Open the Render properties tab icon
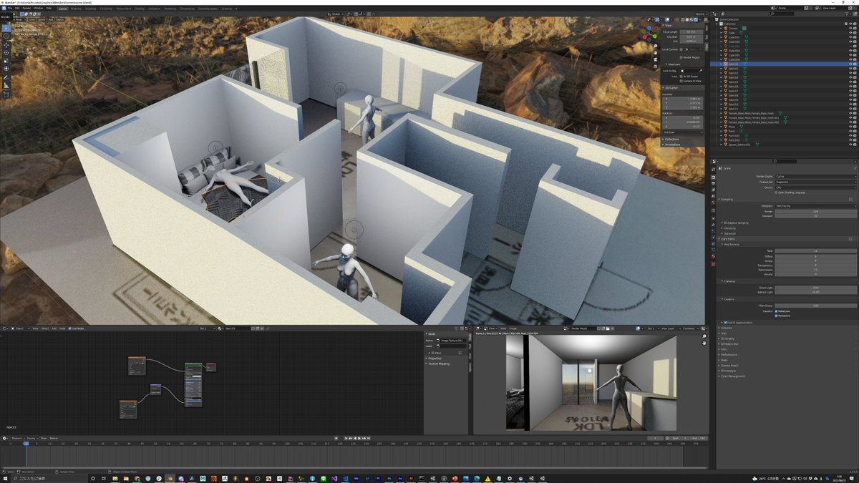 713,177
